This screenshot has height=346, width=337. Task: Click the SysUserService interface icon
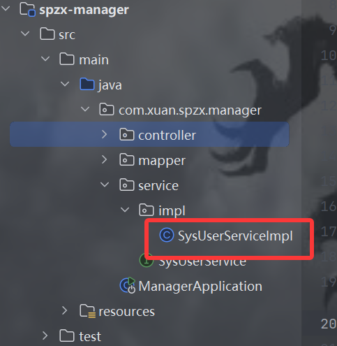pyautogui.click(x=147, y=261)
